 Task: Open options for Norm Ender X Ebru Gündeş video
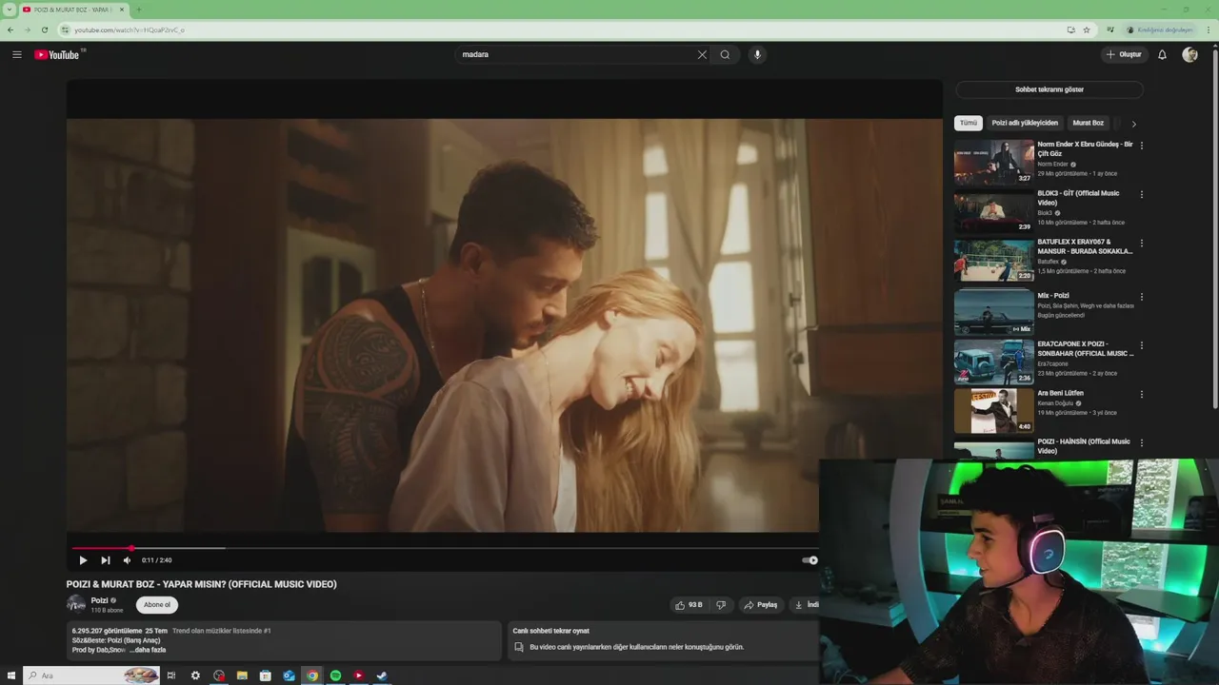click(1142, 146)
